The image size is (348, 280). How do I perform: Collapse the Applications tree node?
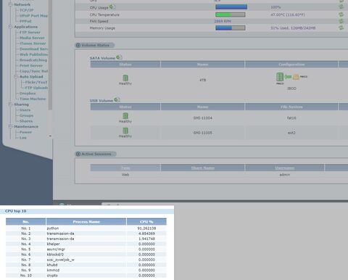(10, 27)
